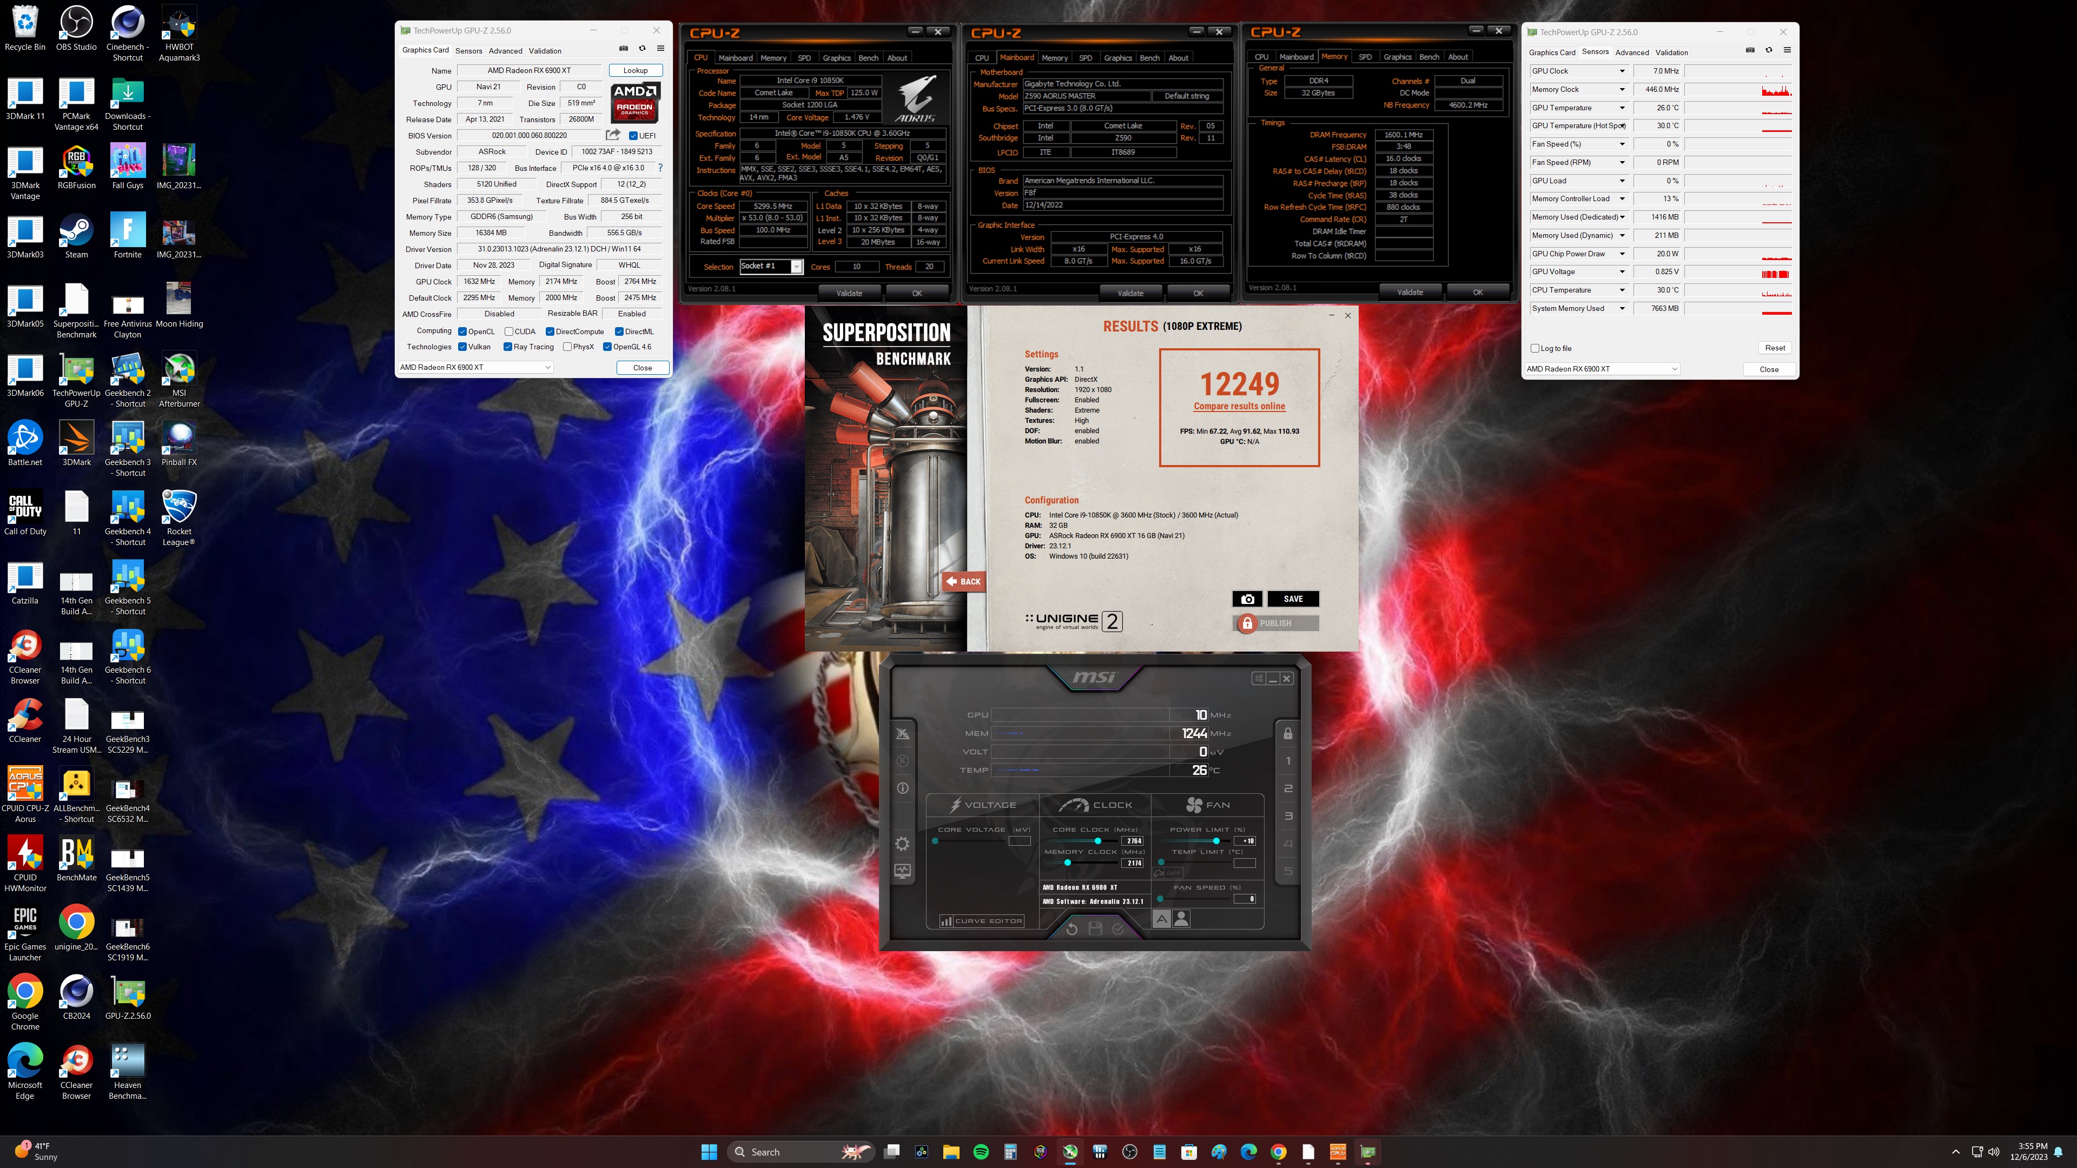Open Afterburner Curve Editor
2077x1168 pixels.
point(981,920)
